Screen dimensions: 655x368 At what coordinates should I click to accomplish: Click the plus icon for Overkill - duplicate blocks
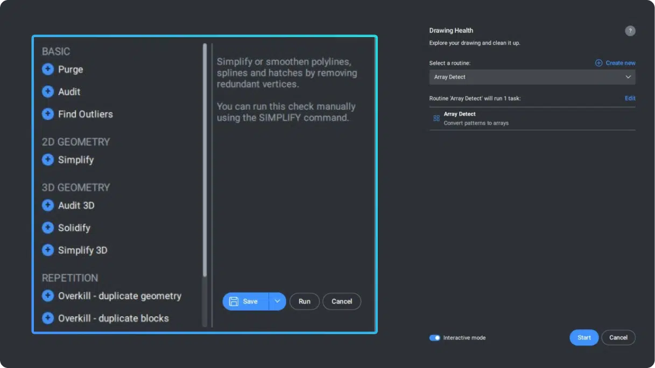click(x=48, y=319)
